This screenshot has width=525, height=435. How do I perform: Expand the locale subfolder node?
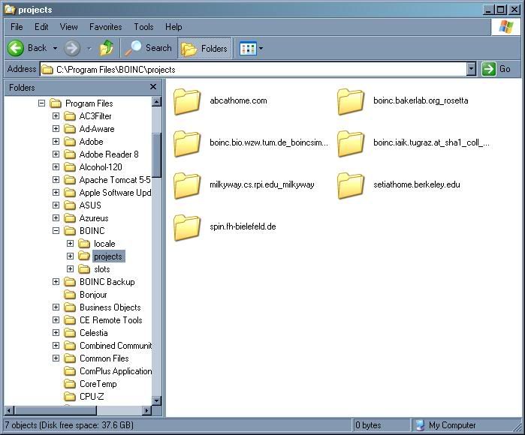(70, 244)
